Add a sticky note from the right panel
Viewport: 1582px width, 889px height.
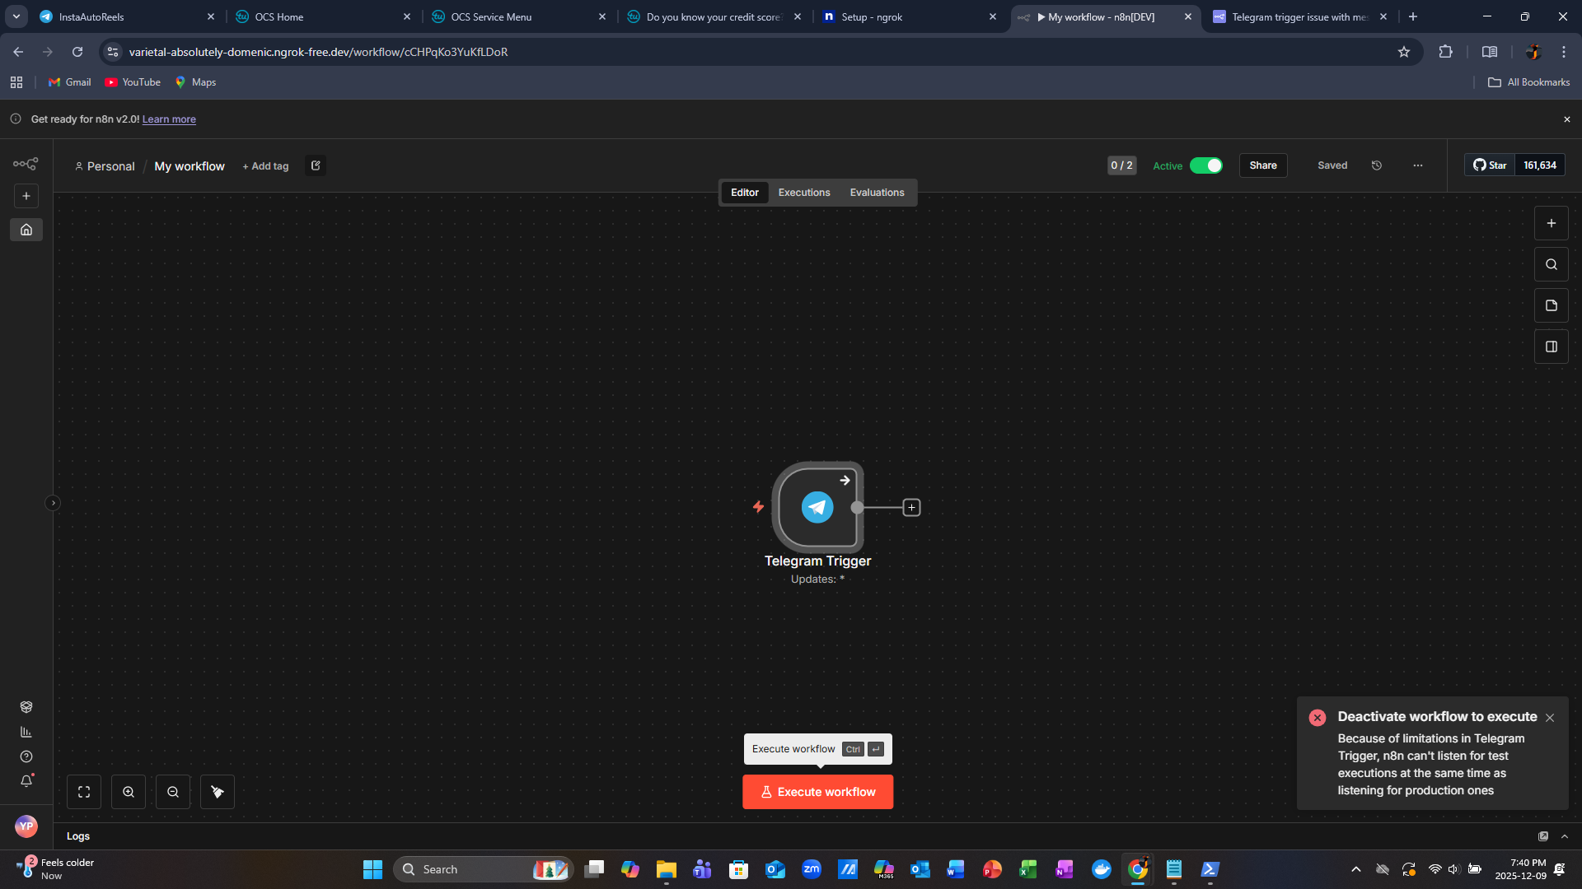pyautogui.click(x=1551, y=305)
